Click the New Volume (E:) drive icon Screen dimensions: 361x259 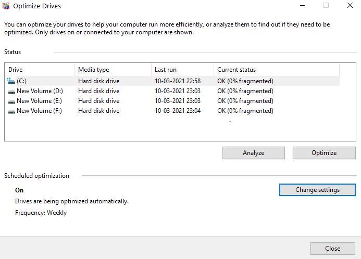click(x=11, y=101)
